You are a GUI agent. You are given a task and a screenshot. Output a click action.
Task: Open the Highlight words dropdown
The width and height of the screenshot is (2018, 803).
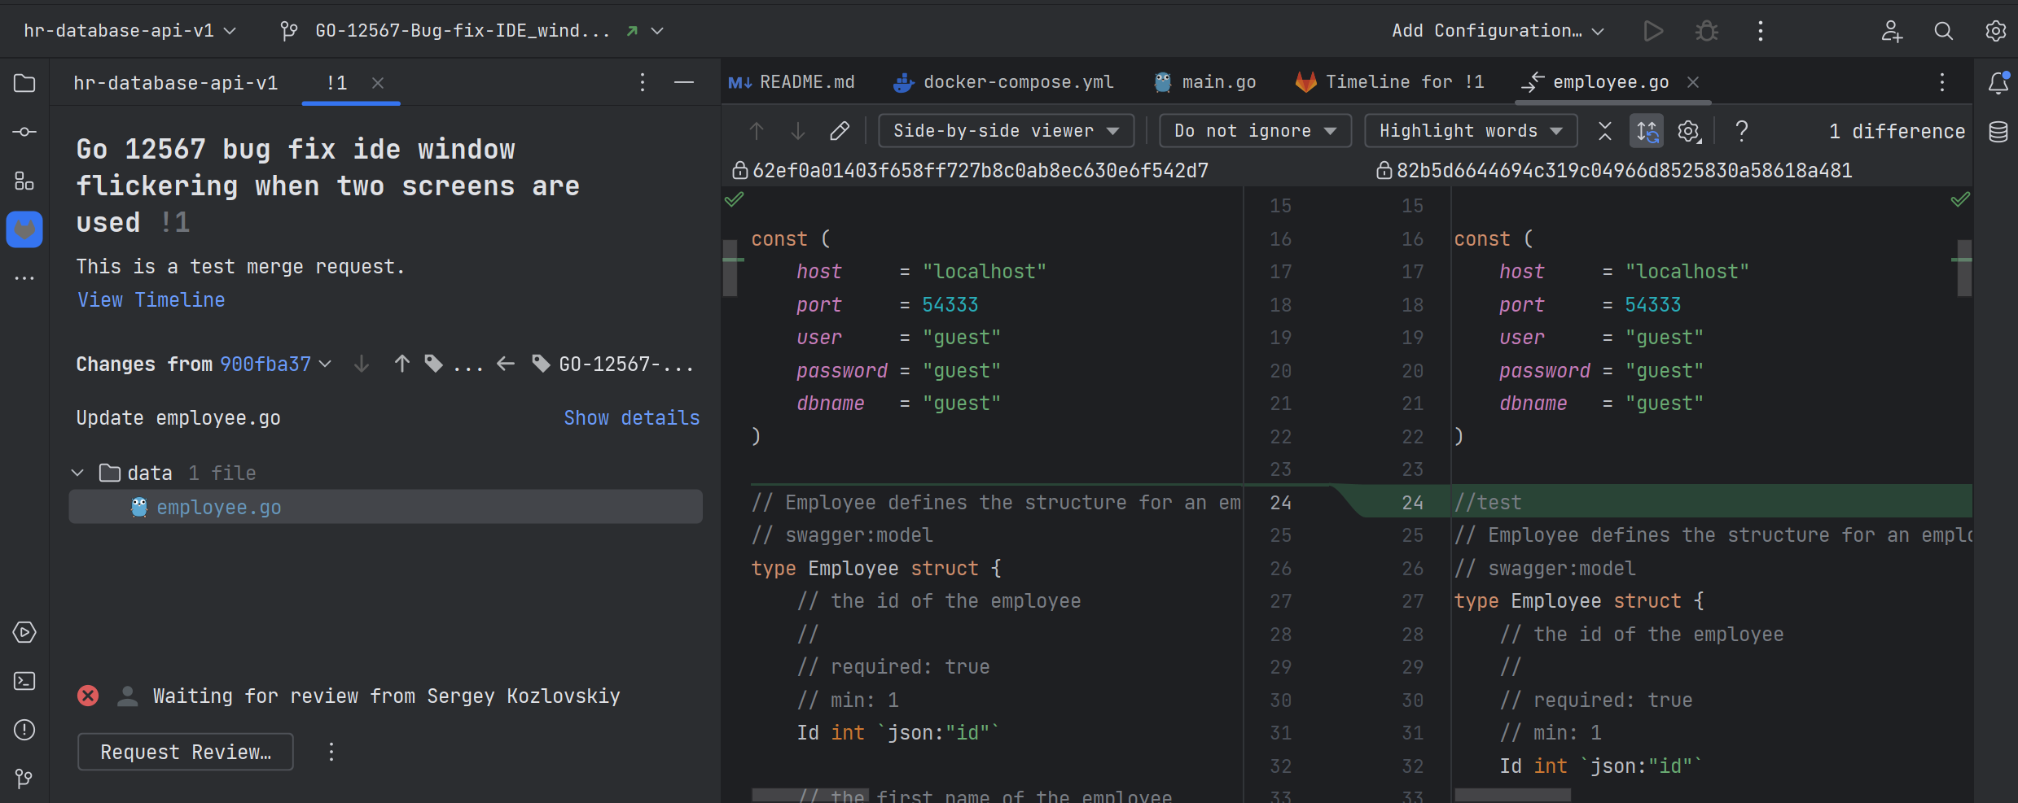click(1471, 131)
